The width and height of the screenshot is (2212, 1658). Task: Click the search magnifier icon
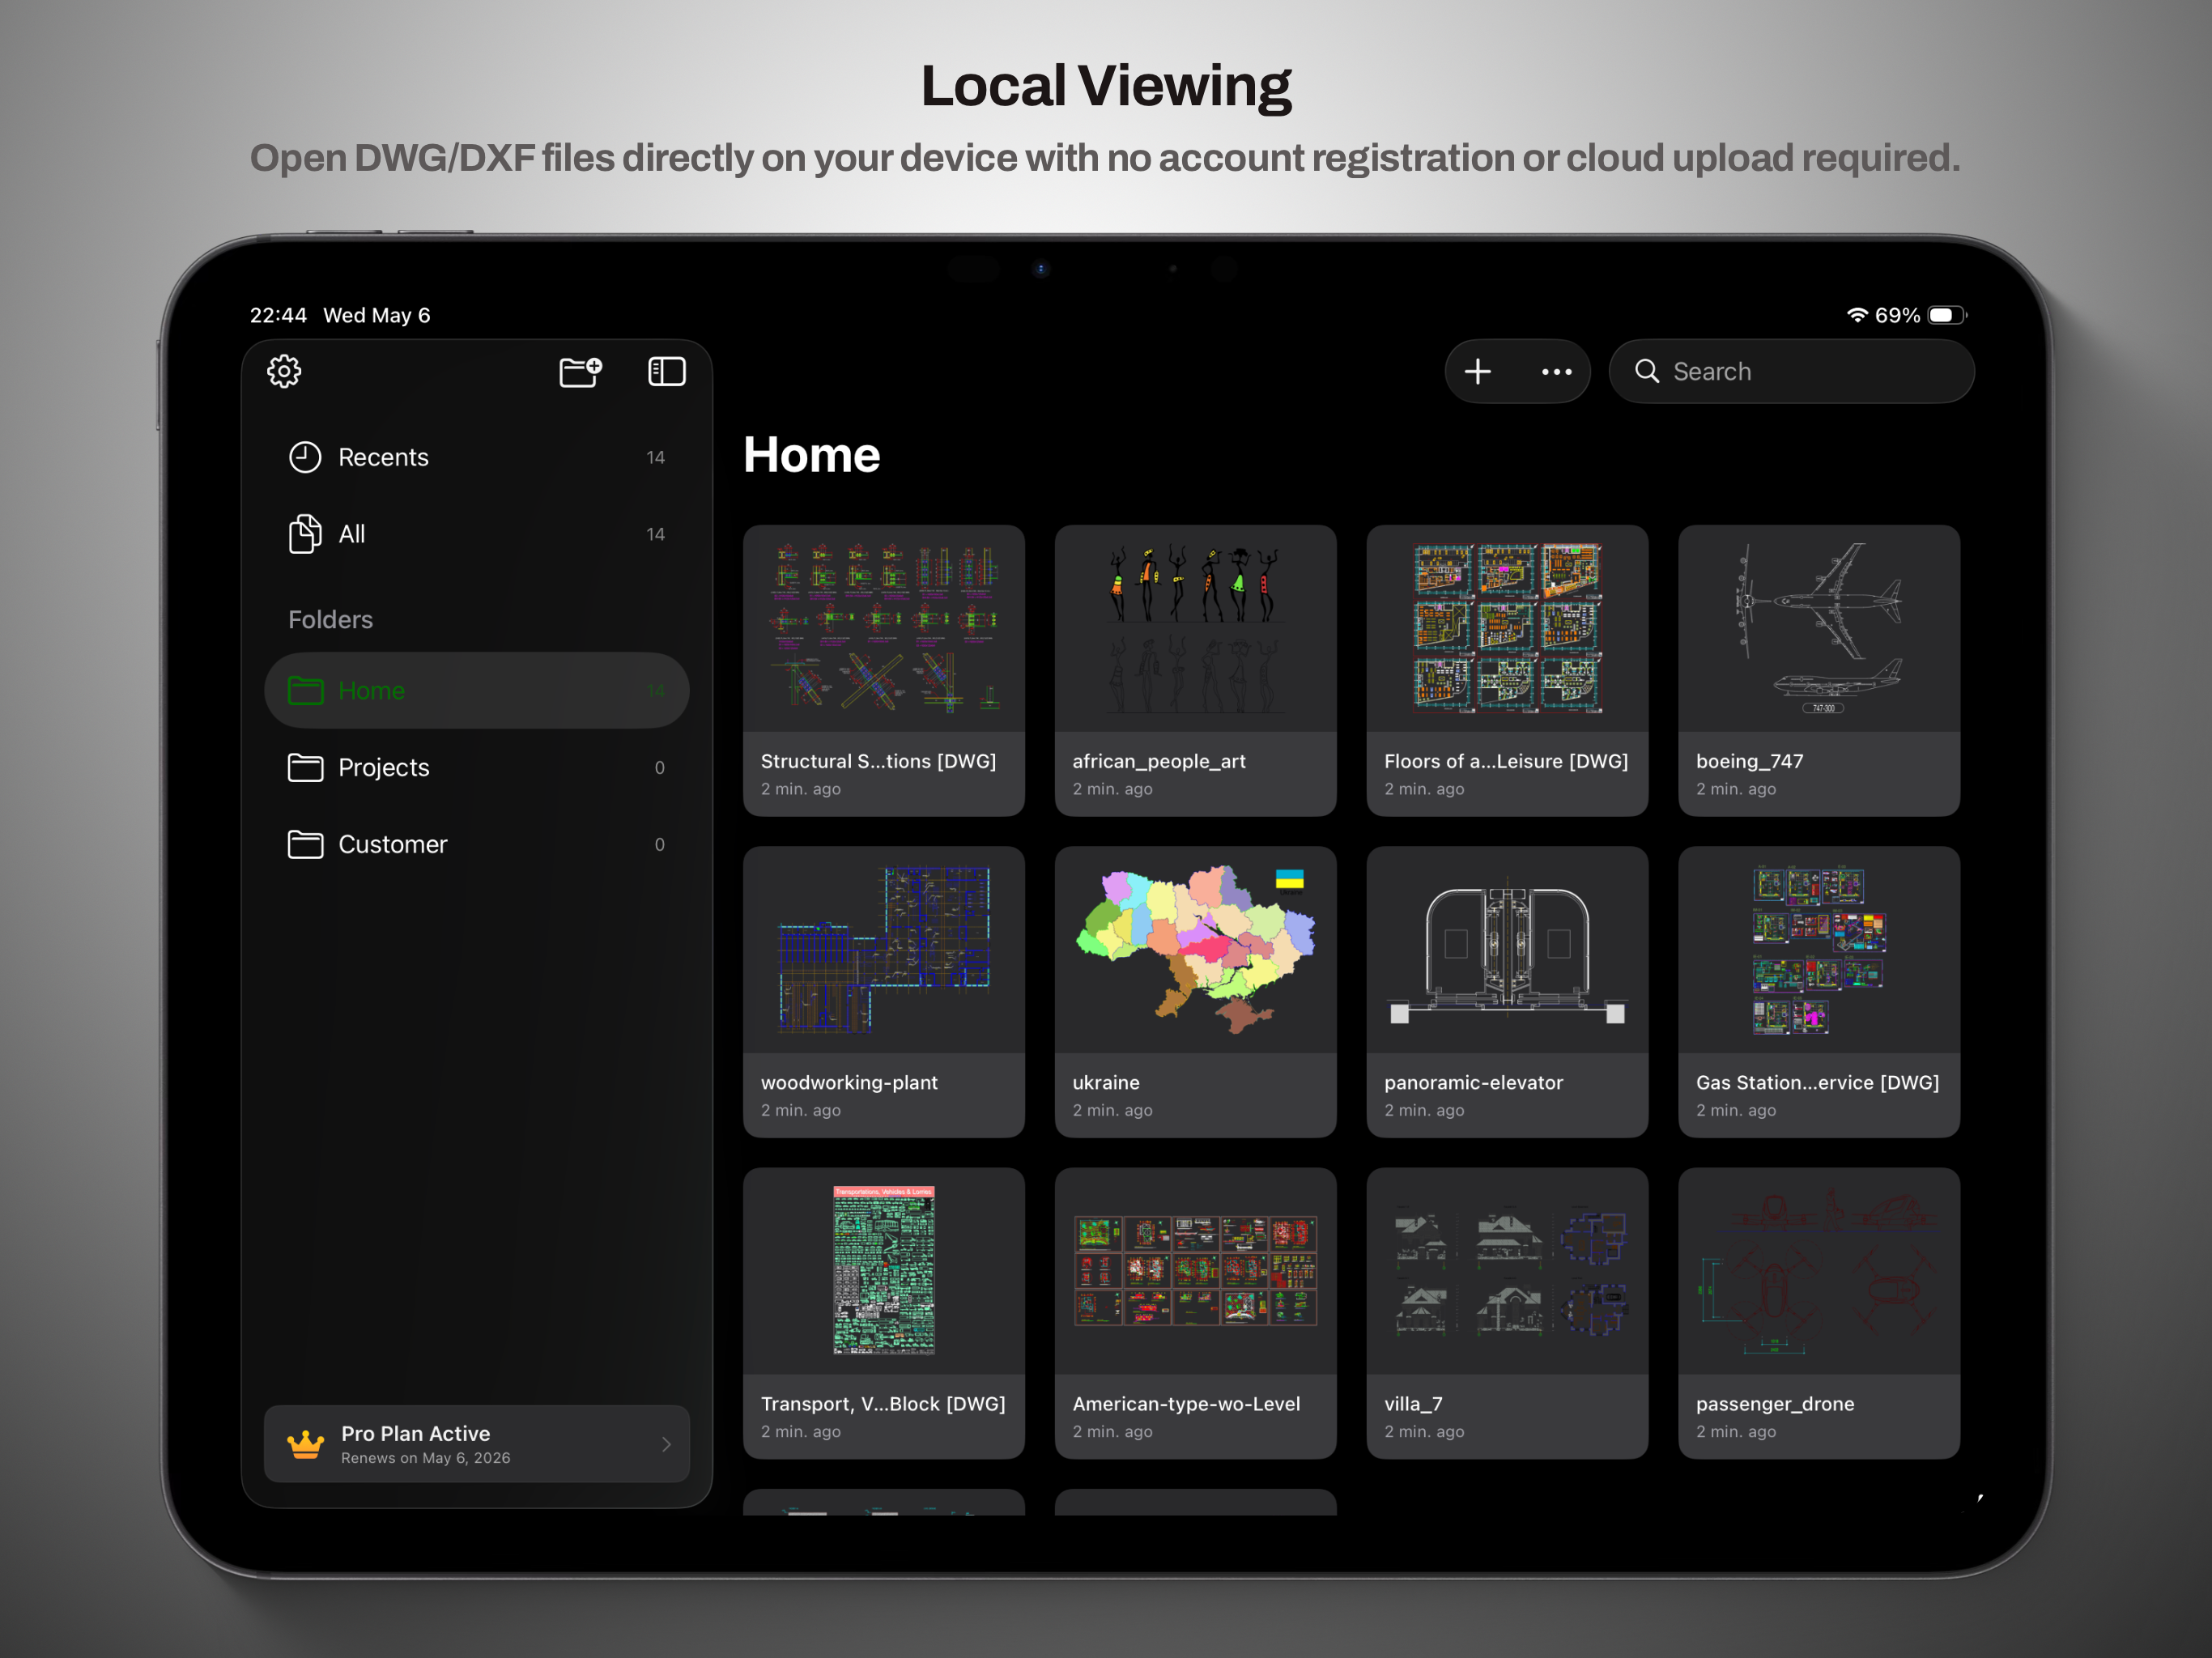(x=1646, y=371)
